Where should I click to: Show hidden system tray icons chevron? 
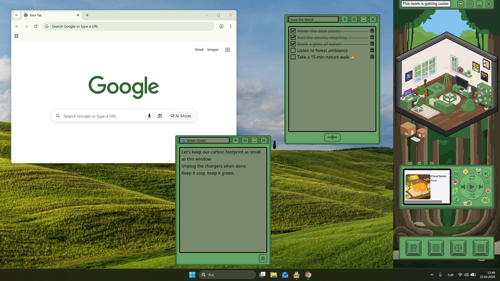[432, 275]
